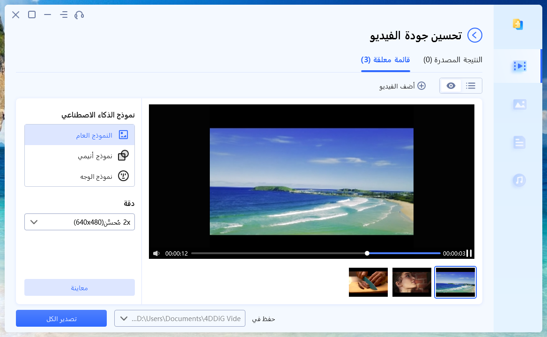Click the lightning home icon in sidebar
Image resolution: width=547 pixels, height=337 pixels.
tap(517, 24)
